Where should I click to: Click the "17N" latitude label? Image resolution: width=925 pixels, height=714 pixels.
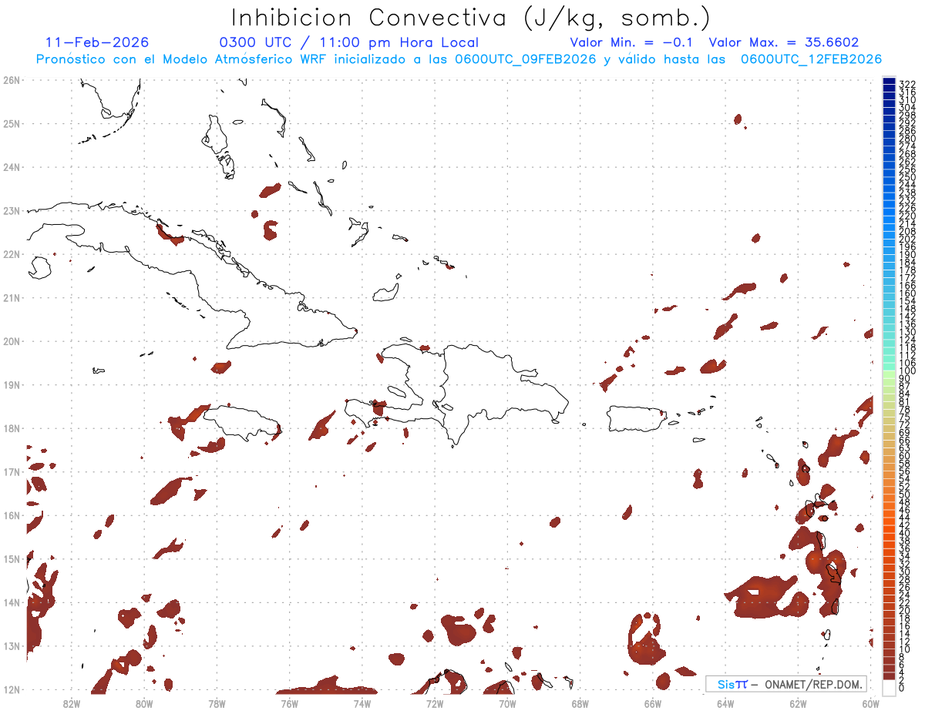pyautogui.click(x=12, y=471)
